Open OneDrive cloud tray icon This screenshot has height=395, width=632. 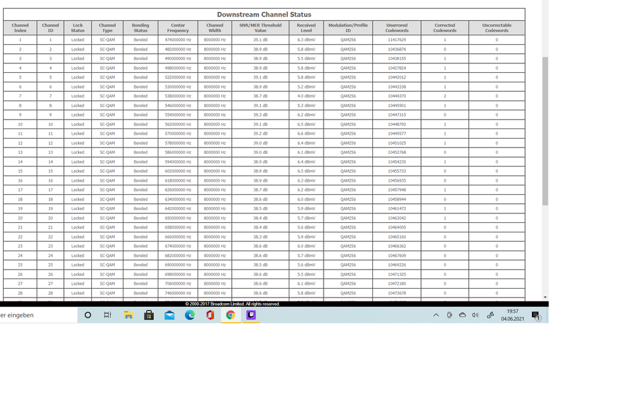[462, 315]
